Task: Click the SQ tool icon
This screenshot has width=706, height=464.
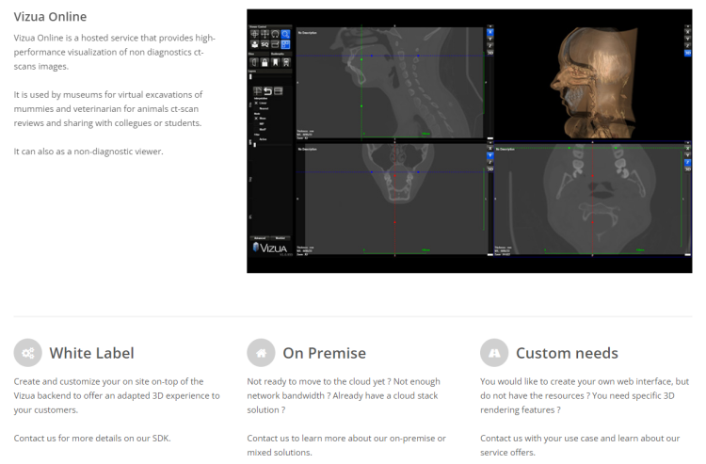Action: pos(265,44)
